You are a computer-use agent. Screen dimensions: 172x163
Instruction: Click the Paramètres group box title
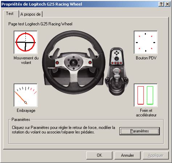(x=21, y=120)
